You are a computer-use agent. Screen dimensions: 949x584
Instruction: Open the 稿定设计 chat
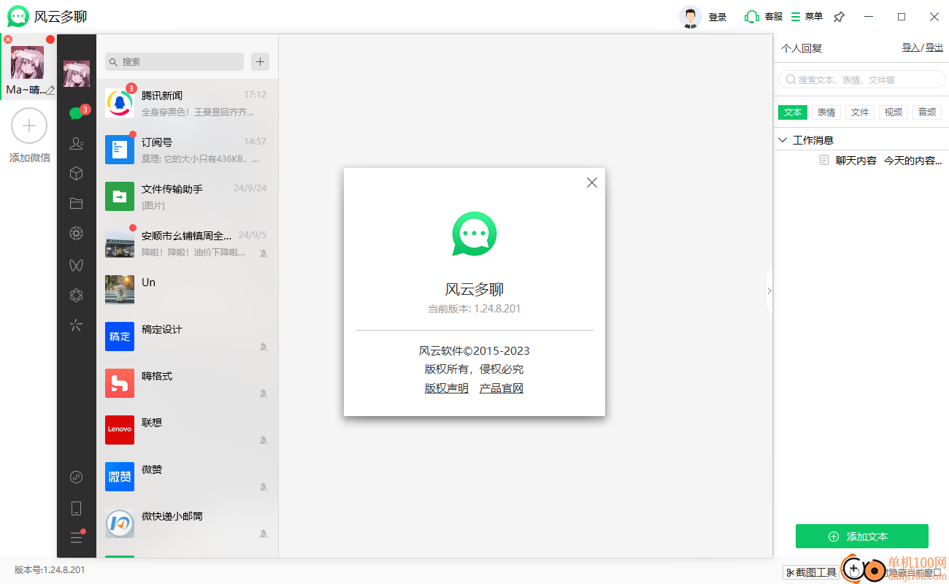(187, 337)
